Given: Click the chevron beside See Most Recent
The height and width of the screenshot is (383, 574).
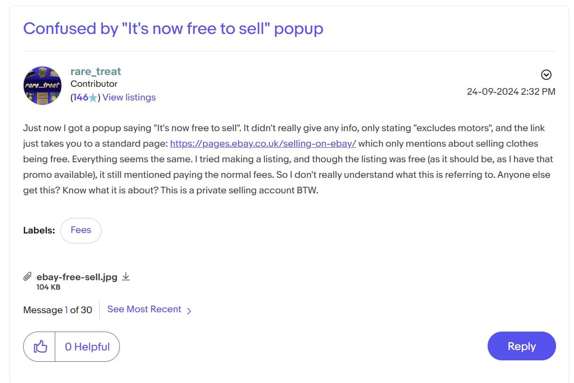Looking at the screenshot, I should click(189, 310).
